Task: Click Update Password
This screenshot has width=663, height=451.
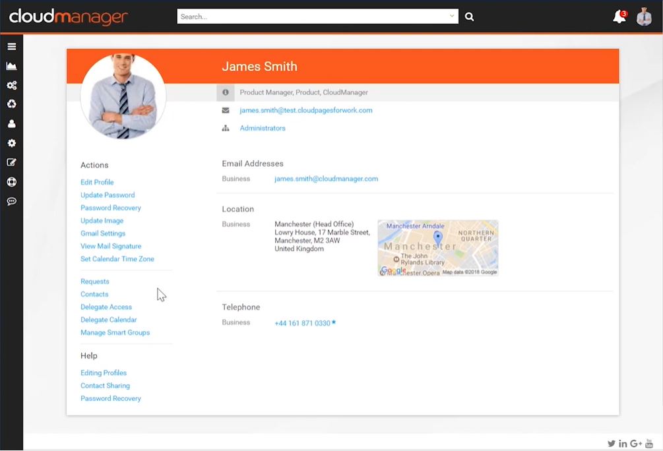Action: click(x=108, y=195)
